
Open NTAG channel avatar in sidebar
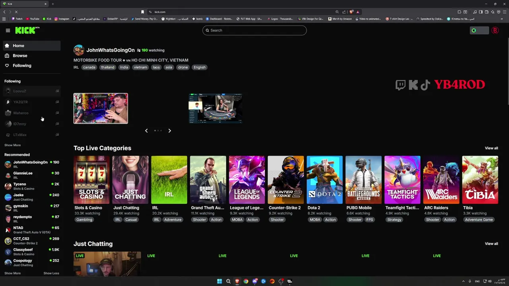point(8,230)
